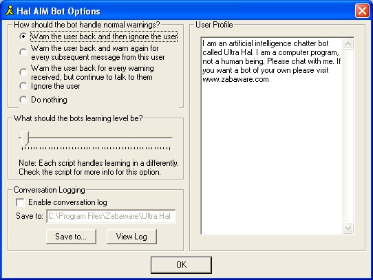The image size is (373, 280).
Task: Select Warn the user back then ignore
Action: [x=23, y=36]
